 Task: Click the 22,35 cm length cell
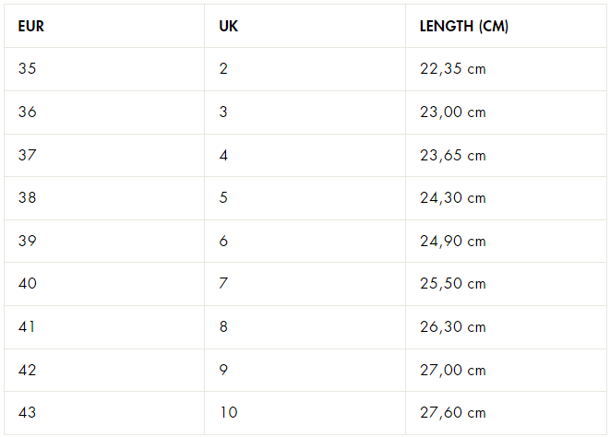point(452,69)
